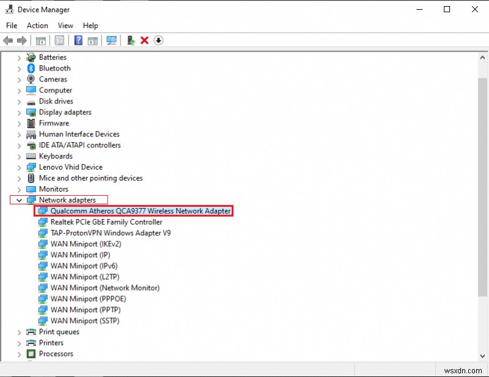
Task: Open Properties from the toolbar
Action: 59,40
